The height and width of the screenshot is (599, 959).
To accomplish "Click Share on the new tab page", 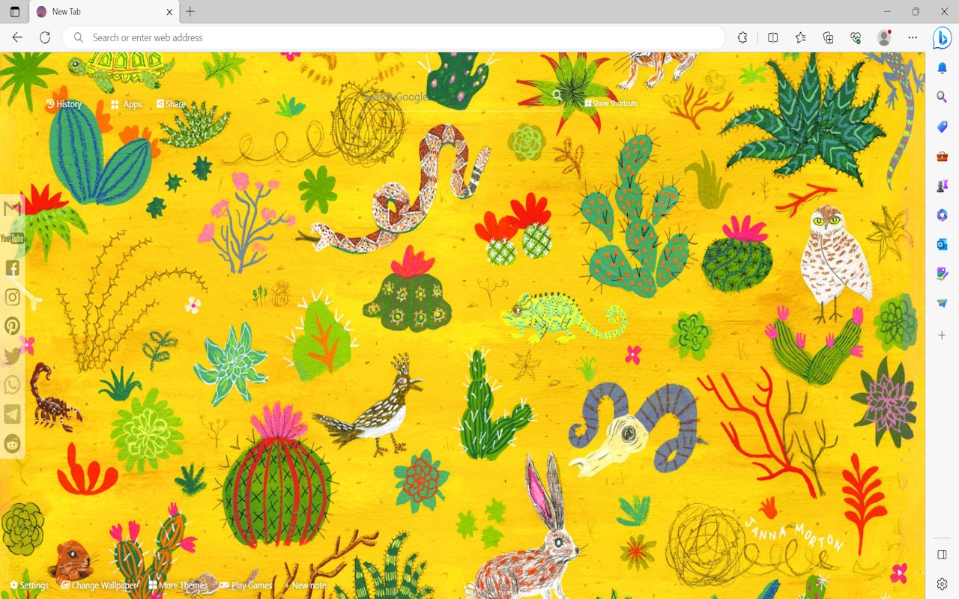I will 171,104.
